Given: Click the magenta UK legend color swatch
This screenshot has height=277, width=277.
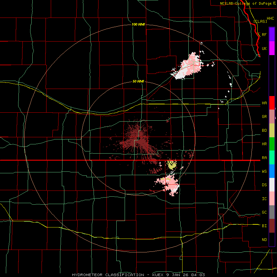Looking at the screenshot, I should coord(272,48).
